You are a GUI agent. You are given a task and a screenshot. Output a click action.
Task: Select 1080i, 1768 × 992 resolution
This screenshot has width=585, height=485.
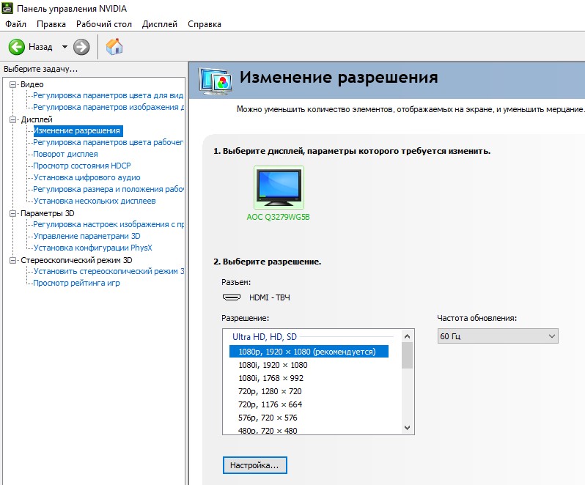(271, 378)
